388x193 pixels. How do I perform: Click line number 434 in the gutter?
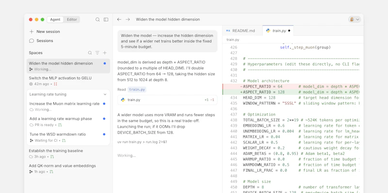click(x=234, y=98)
